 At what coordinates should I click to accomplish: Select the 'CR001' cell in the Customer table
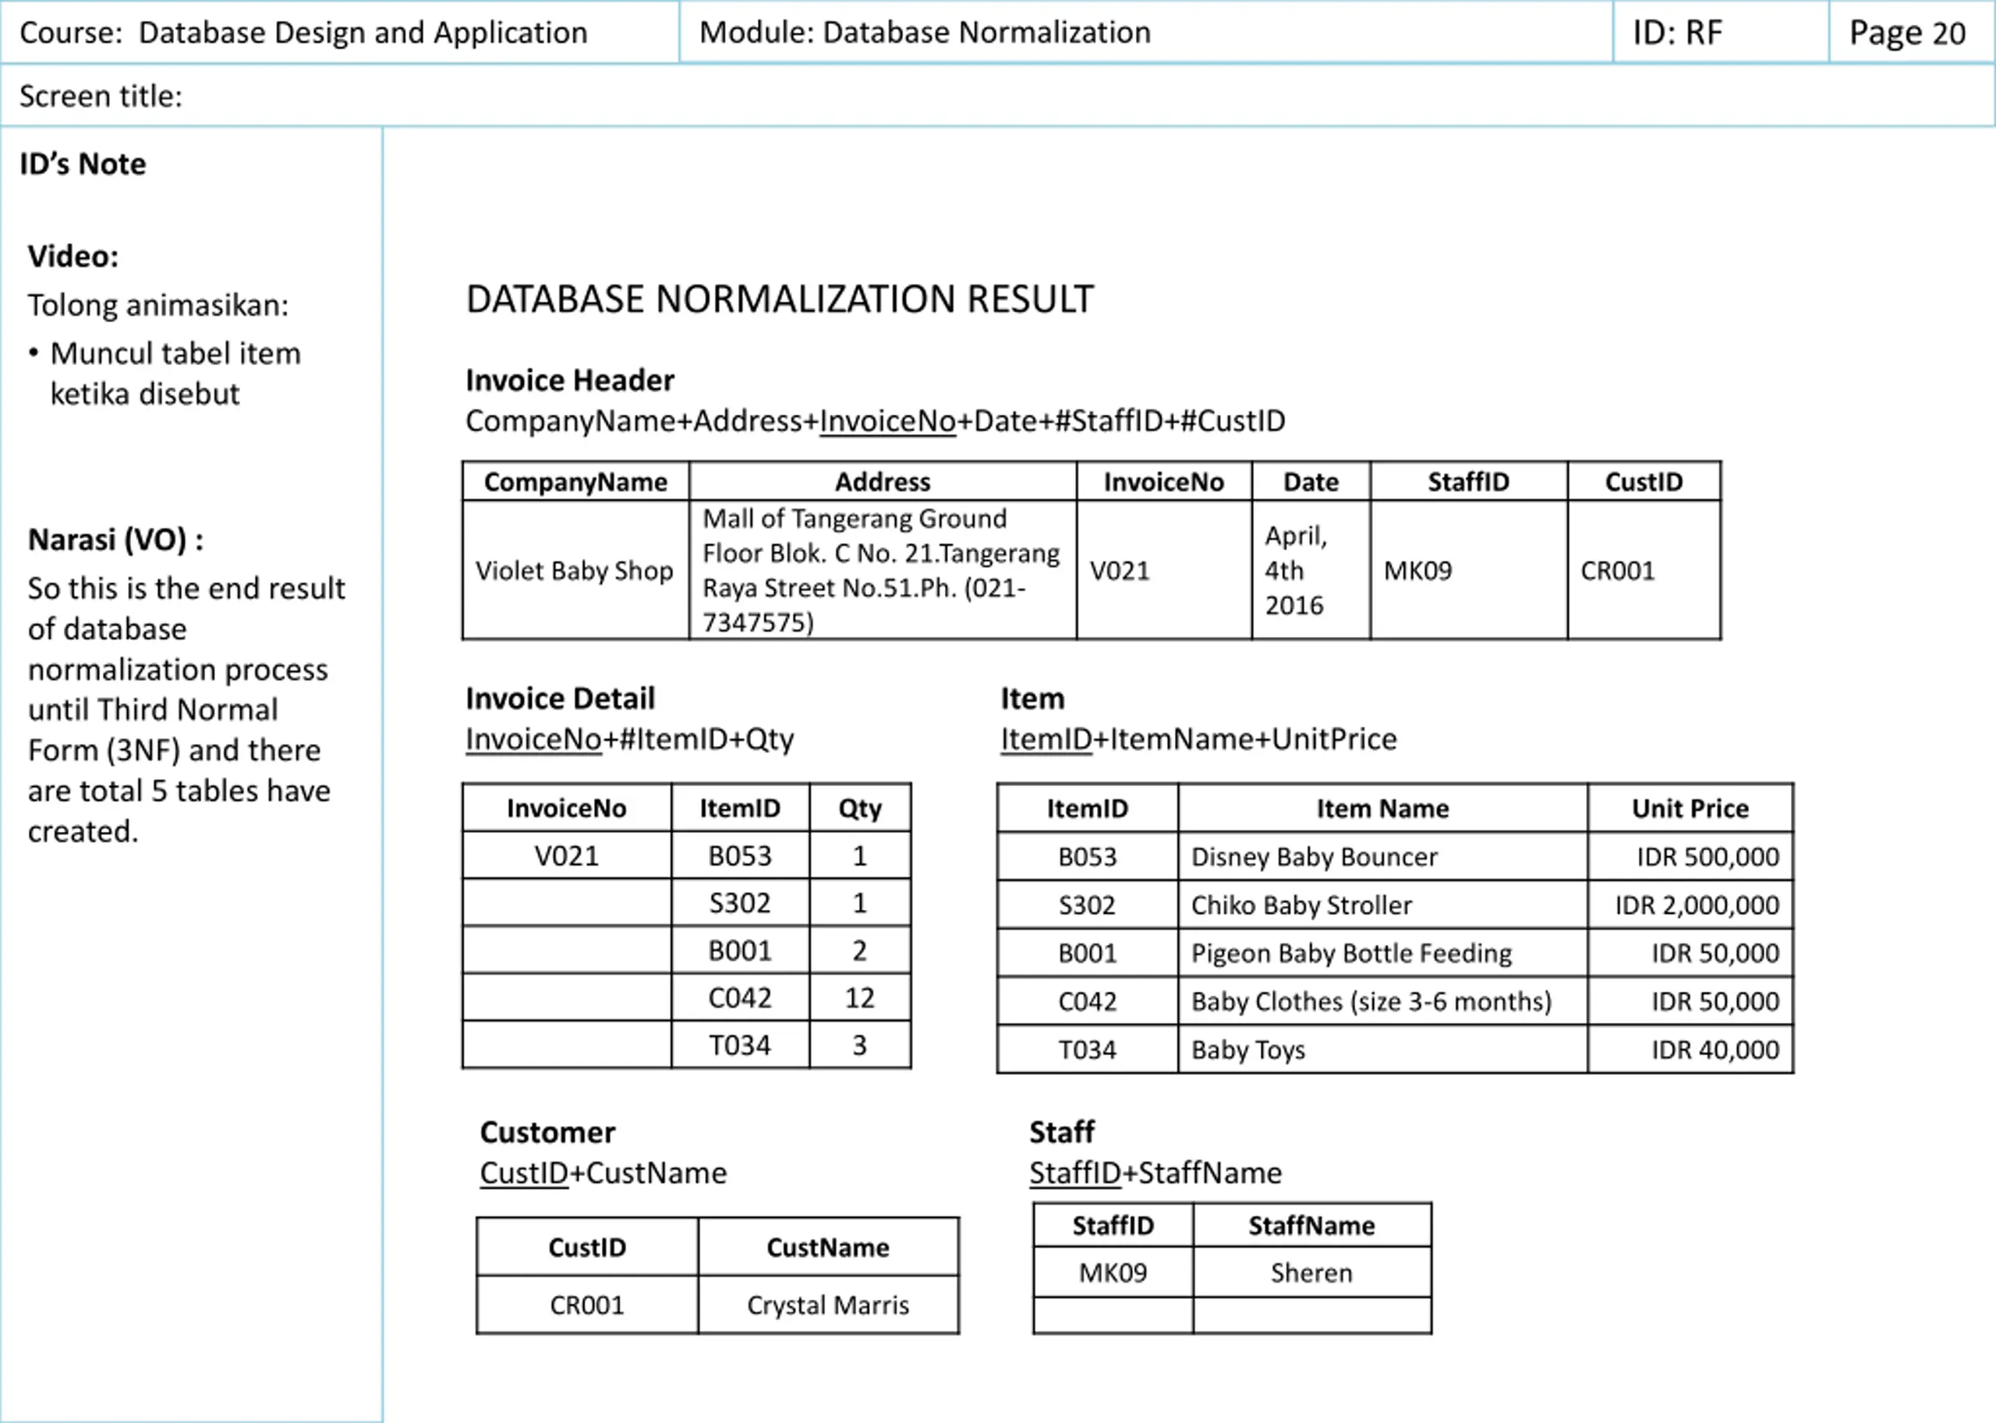tap(587, 1304)
